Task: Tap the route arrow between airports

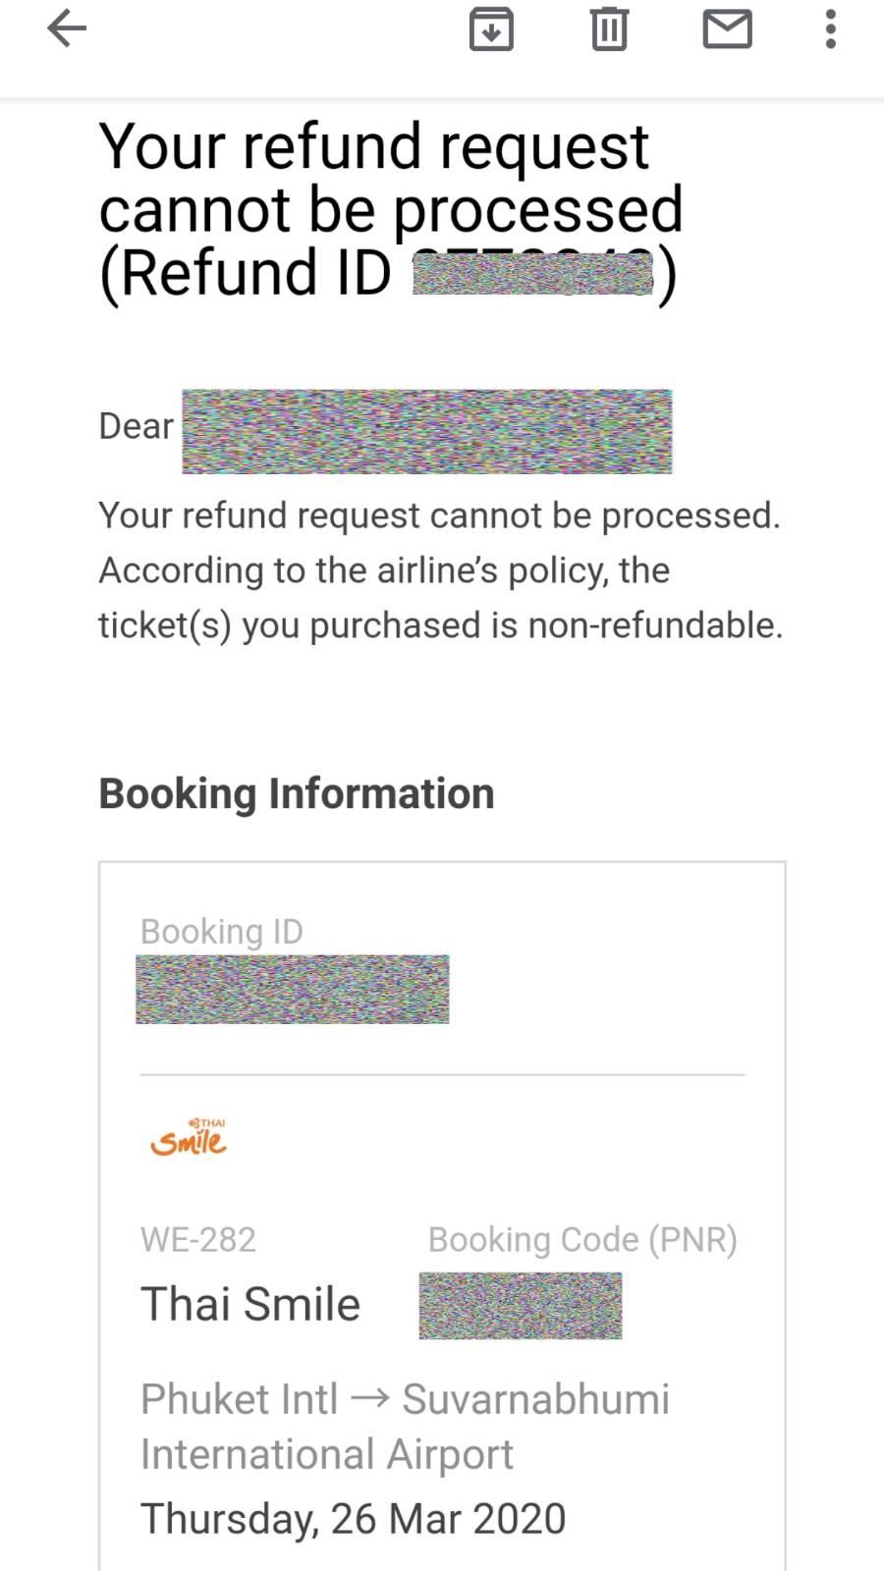Action: [369, 1398]
